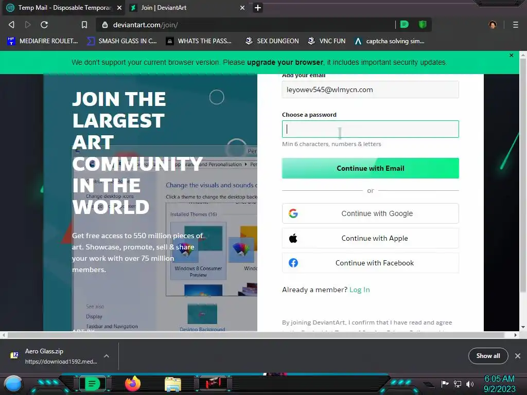This screenshot has width=527, height=395.
Task: Click the email input field
Action: pos(371,89)
